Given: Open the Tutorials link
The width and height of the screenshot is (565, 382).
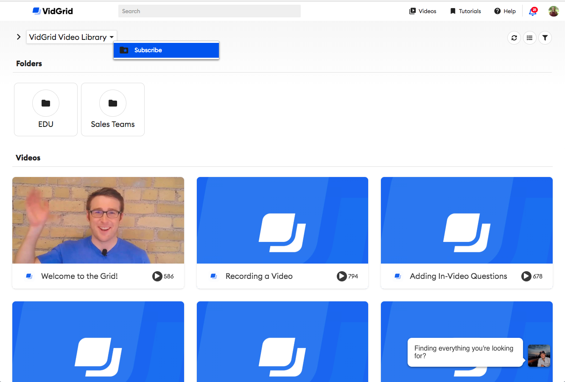Looking at the screenshot, I should [465, 11].
